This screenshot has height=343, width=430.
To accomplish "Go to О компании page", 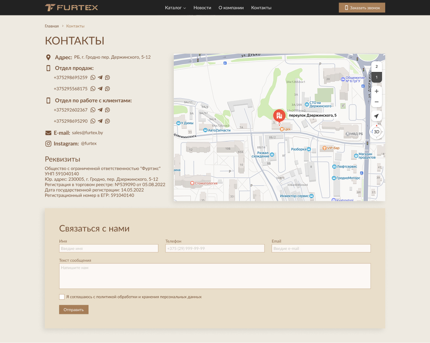I will (x=231, y=8).
